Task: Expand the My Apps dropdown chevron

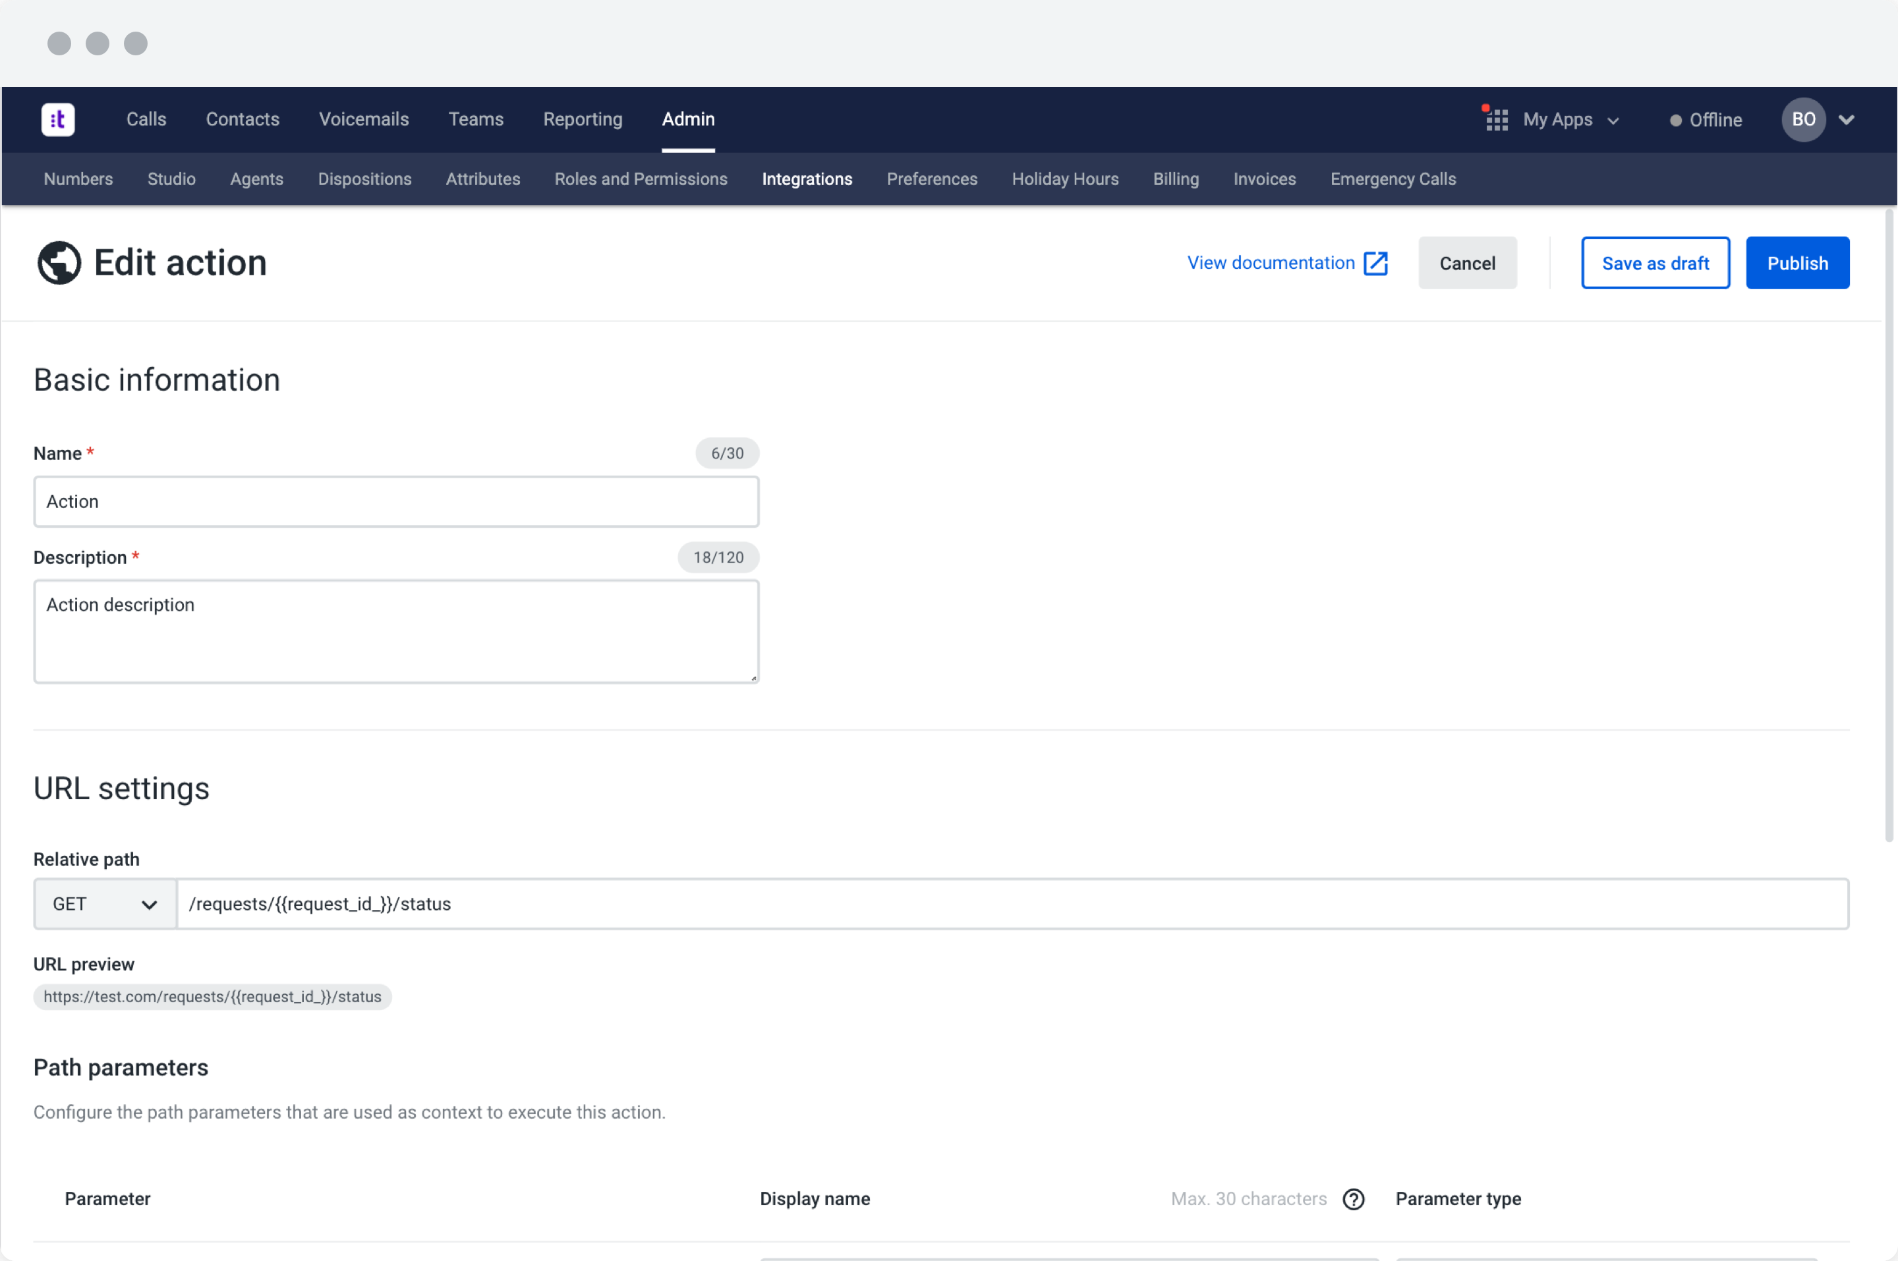Action: click(x=1613, y=121)
